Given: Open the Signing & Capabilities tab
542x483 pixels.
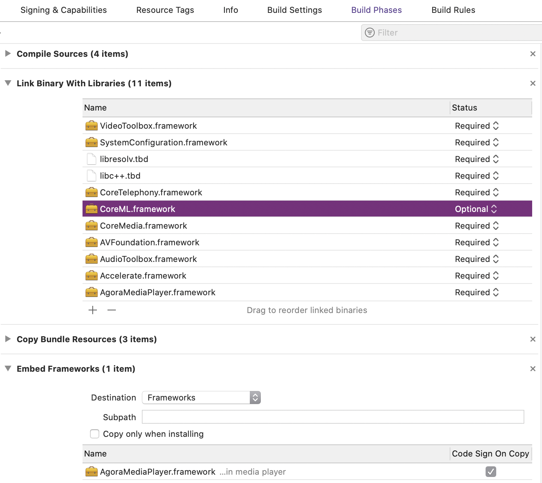Looking at the screenshot, I should [x=64, y=10].
